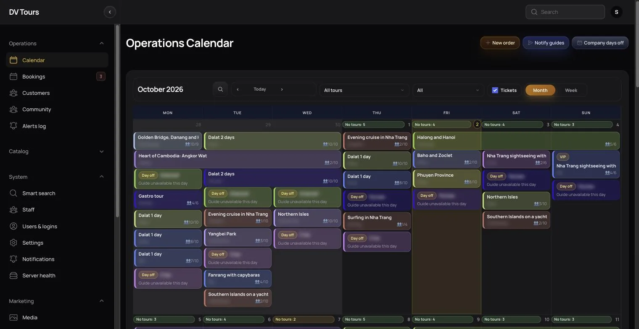The height and width of the screenshot is (329, 639).
Task: Collapse the sidebar with the chevron button
Action: tap(110, 12)
